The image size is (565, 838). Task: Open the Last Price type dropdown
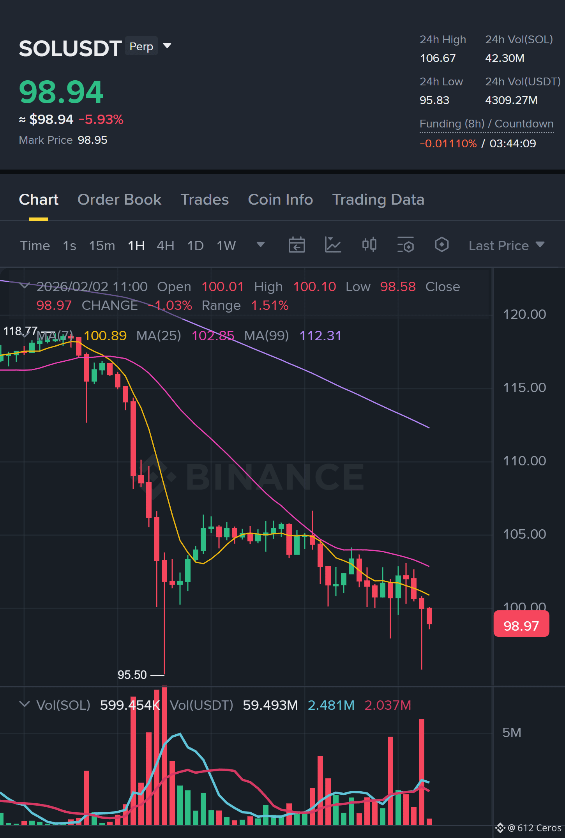(x=506, y=246)
